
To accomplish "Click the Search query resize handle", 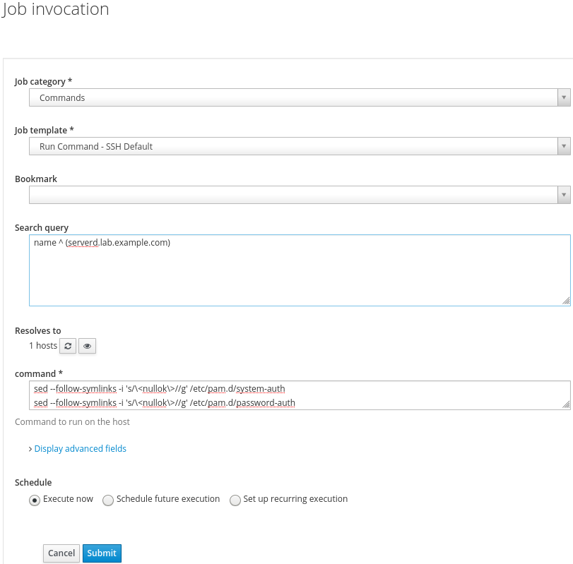I will pyautogui.click(x=566, y=301).
